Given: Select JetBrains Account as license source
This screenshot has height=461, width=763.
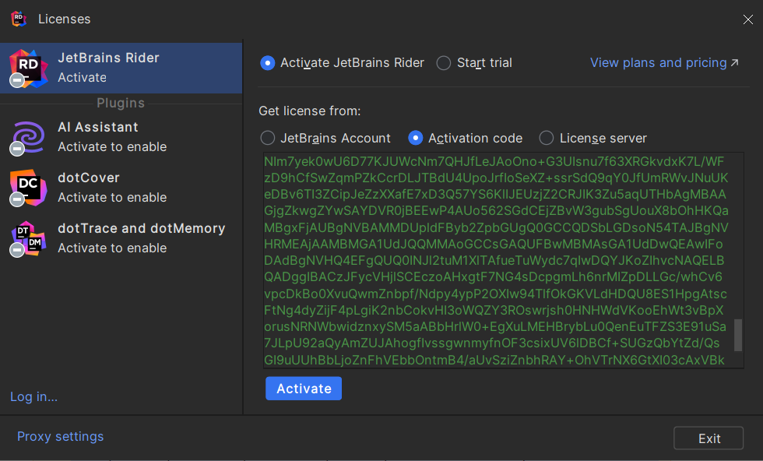Looking at the screenshot, I should coord(268,138).
